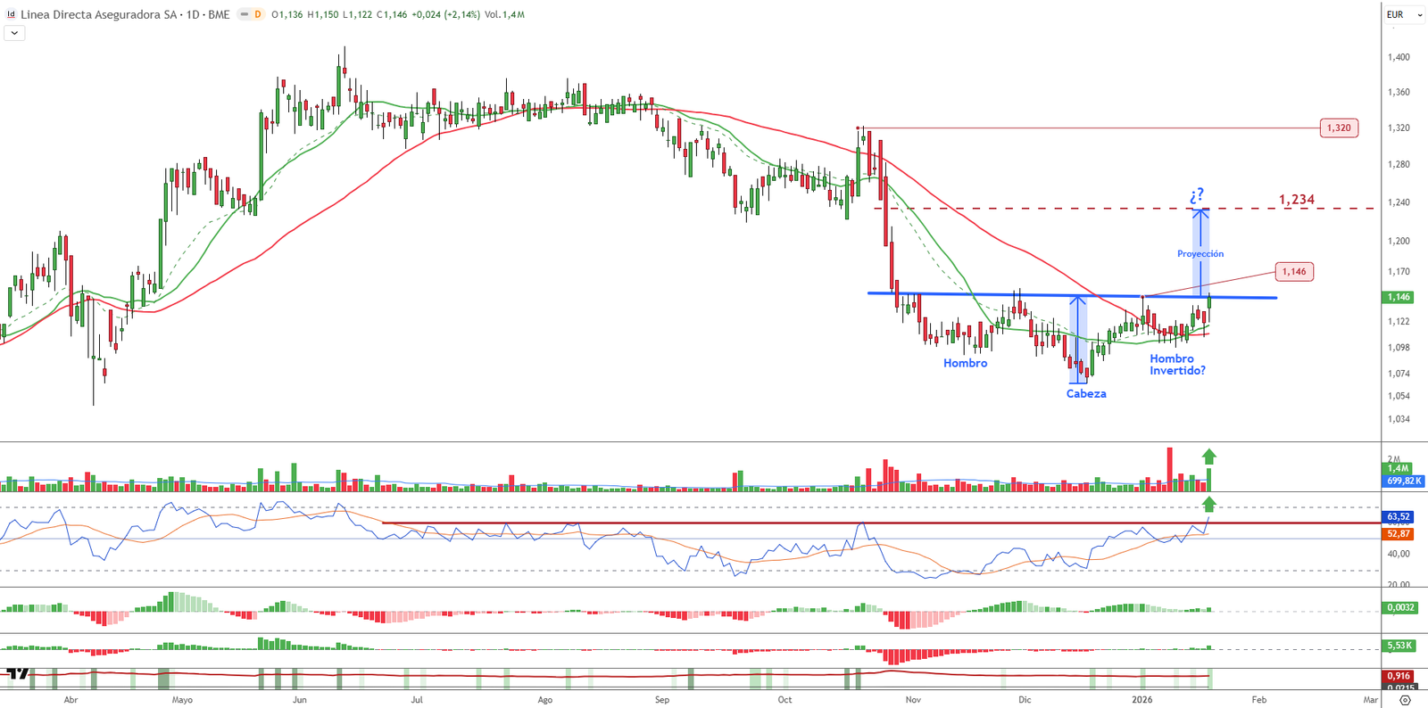Click the green 1,146 current price tag
This screenshot has width=1428, height=708.
[1398, 297]
